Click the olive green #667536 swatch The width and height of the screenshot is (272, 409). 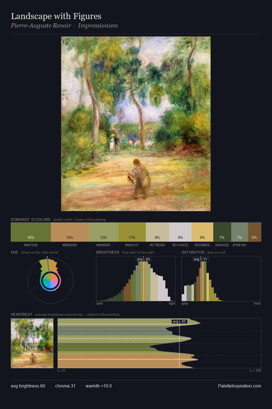[x=31, y=232]
